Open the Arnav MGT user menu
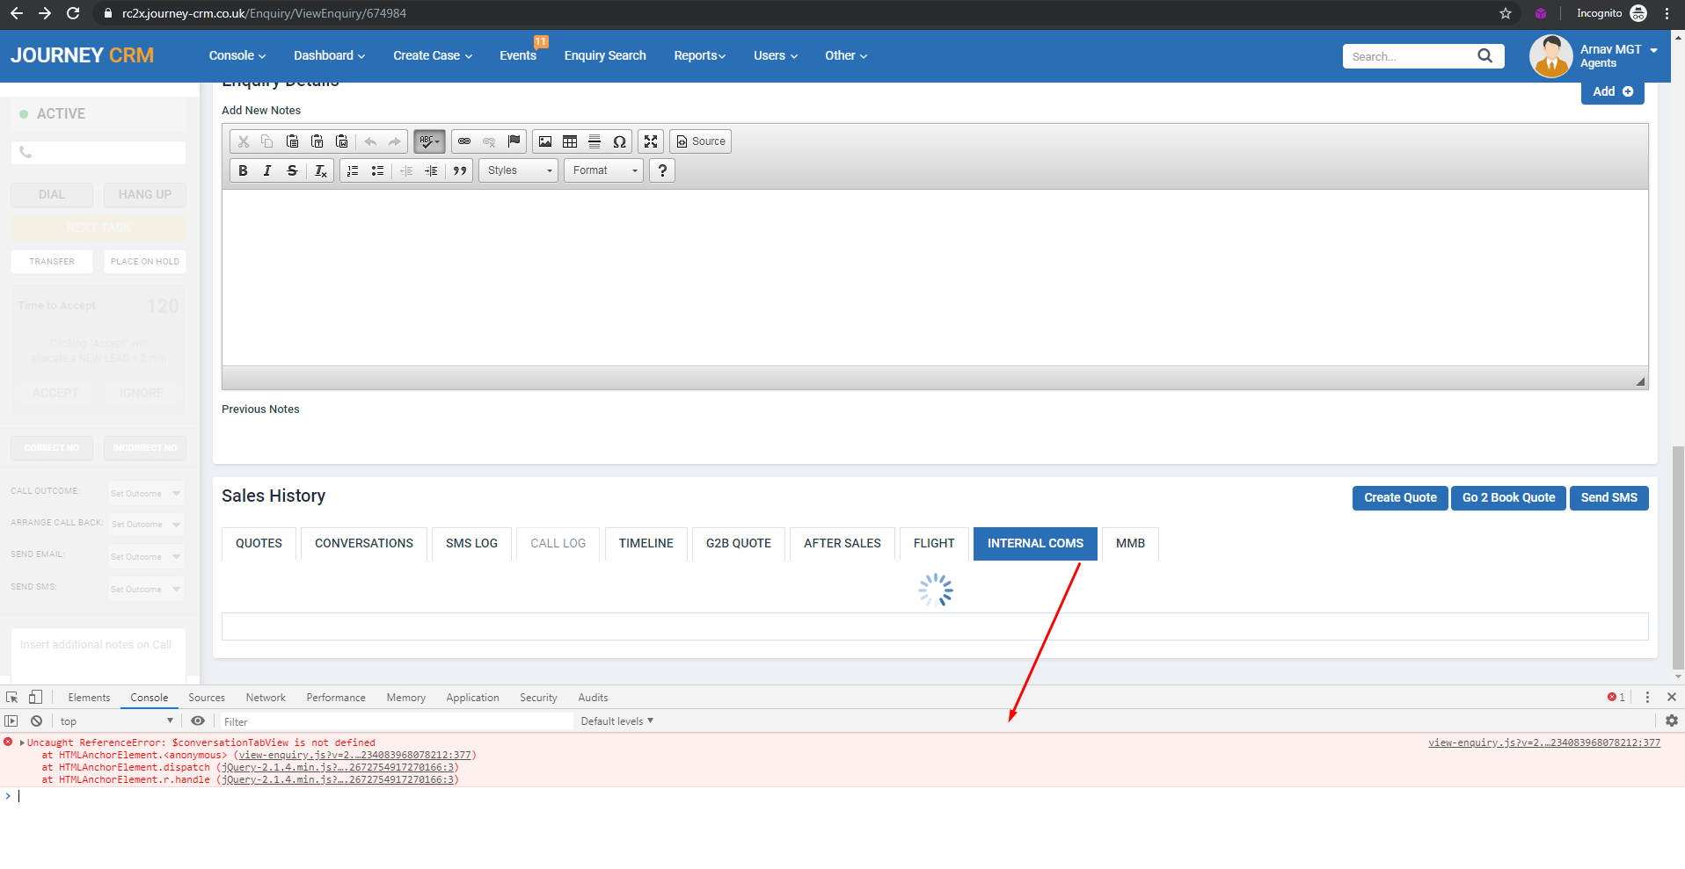The image size is (1685, 869). [1618, 56]
